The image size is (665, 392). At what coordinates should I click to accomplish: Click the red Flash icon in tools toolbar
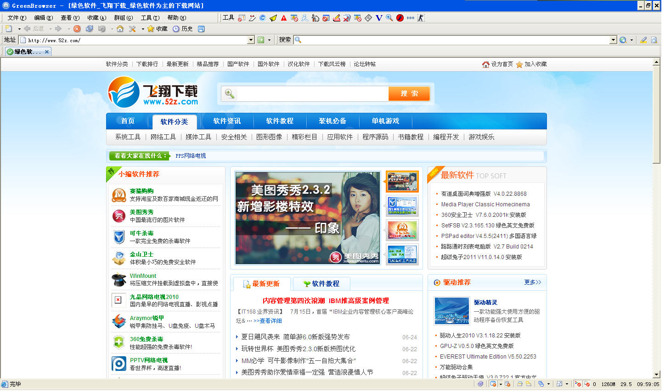(x=400, y=18)
